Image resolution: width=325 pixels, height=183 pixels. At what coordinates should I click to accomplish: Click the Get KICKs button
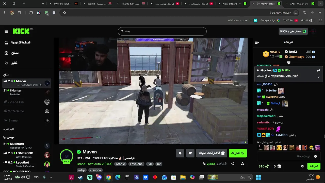pos(293,31)
